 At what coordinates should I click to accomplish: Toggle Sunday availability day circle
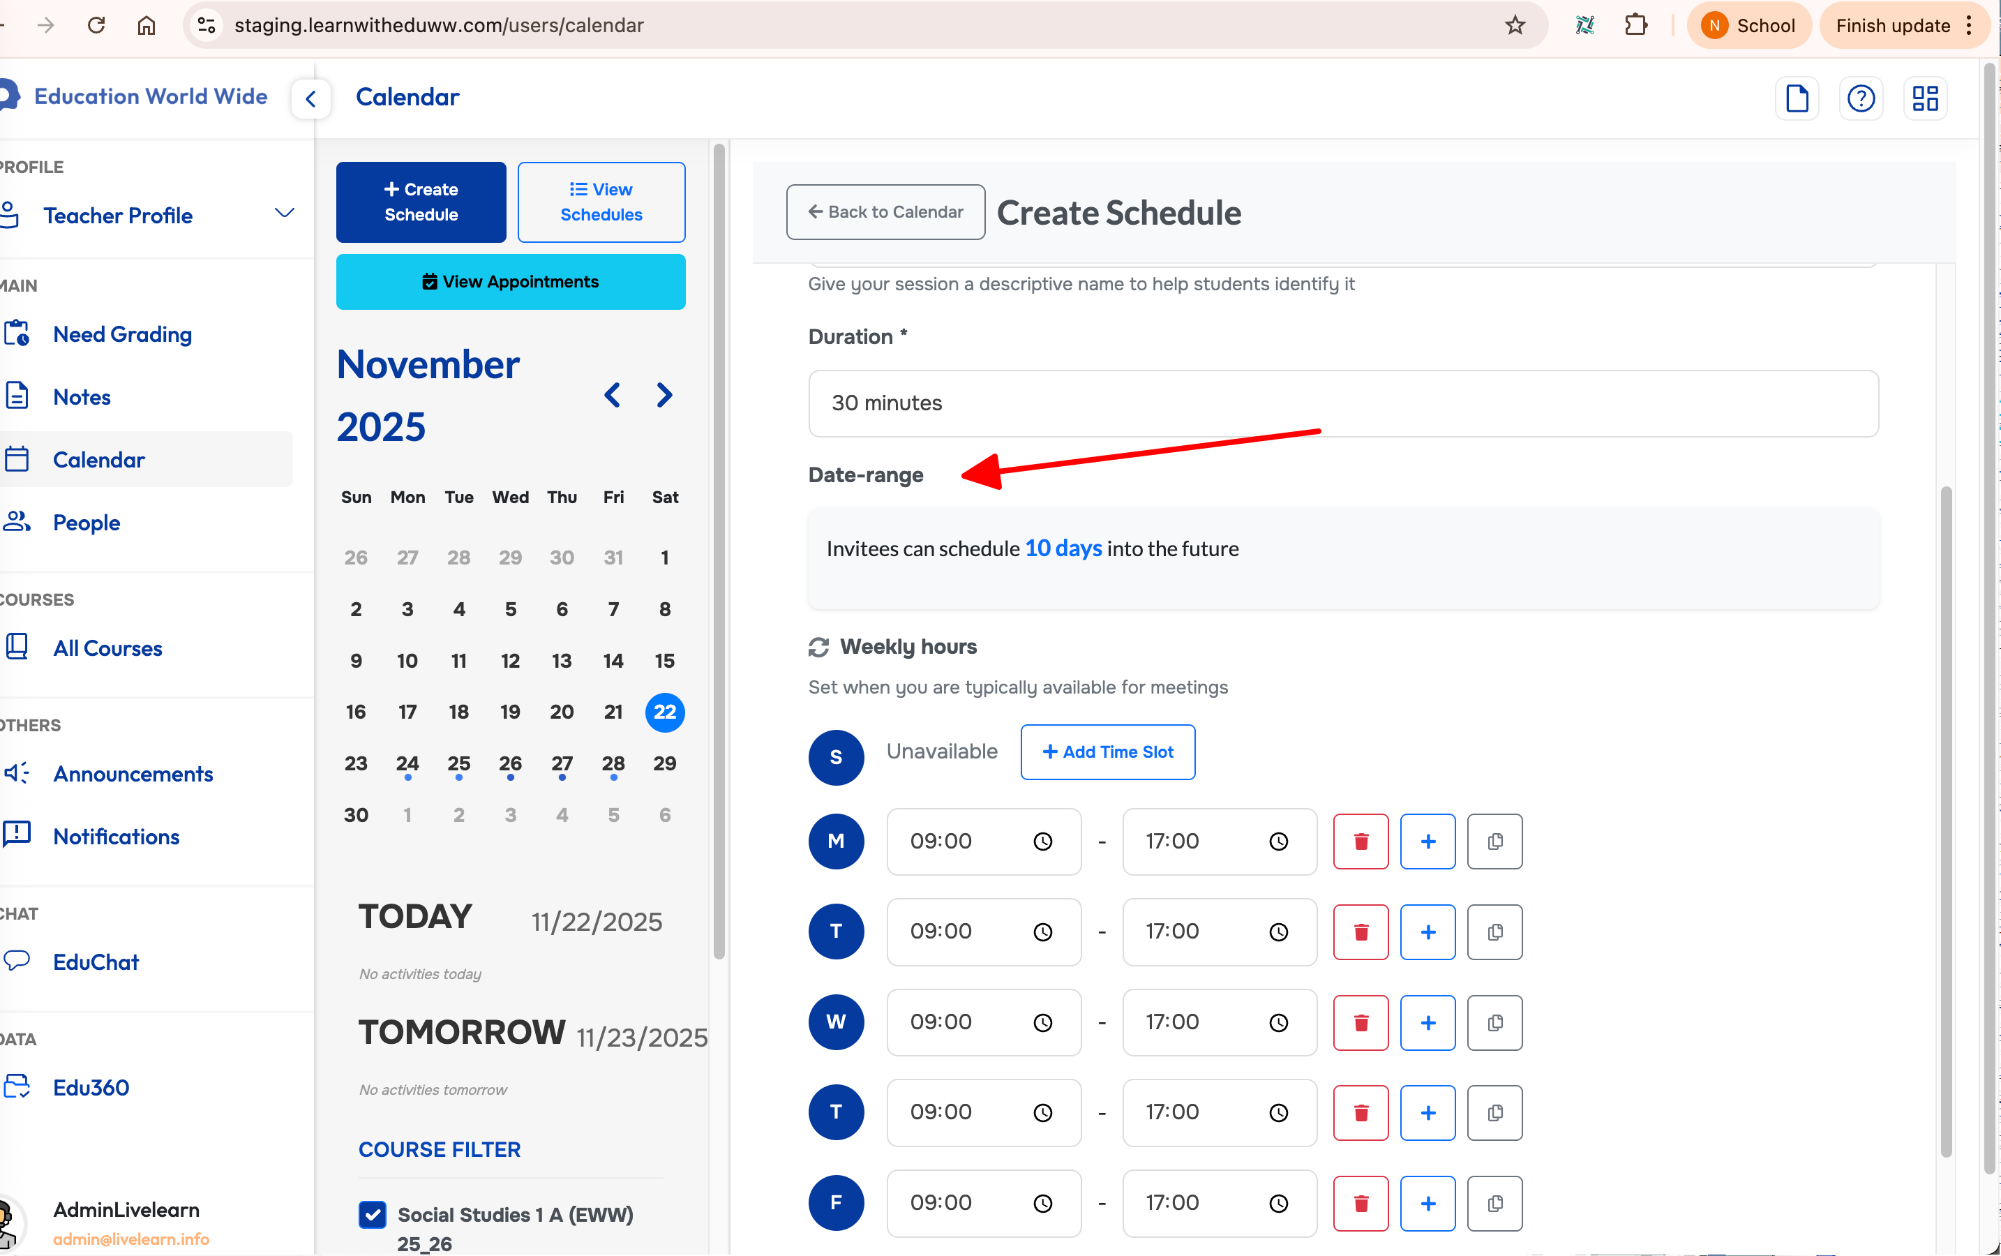click(x=836, y=757)
